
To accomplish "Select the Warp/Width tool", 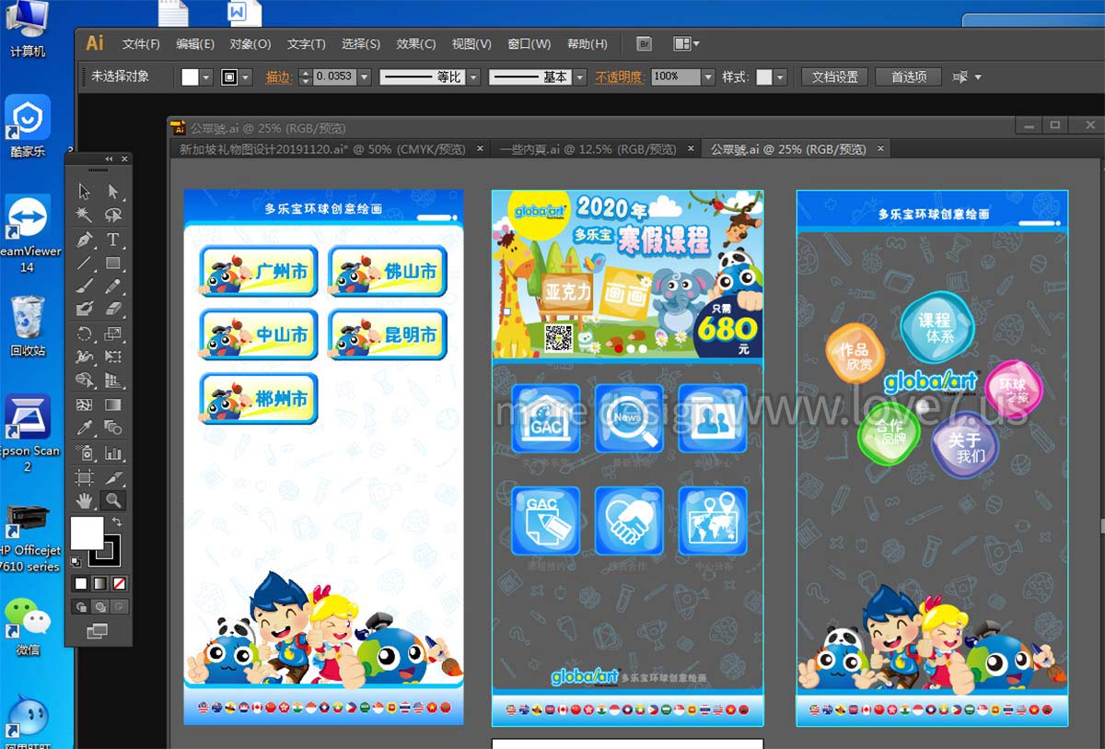I will coord(85,357).
